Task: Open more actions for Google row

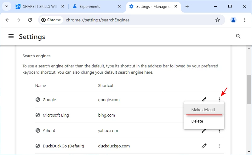Action: (x=219, y=100)
